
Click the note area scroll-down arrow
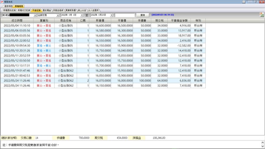point(263,147)
